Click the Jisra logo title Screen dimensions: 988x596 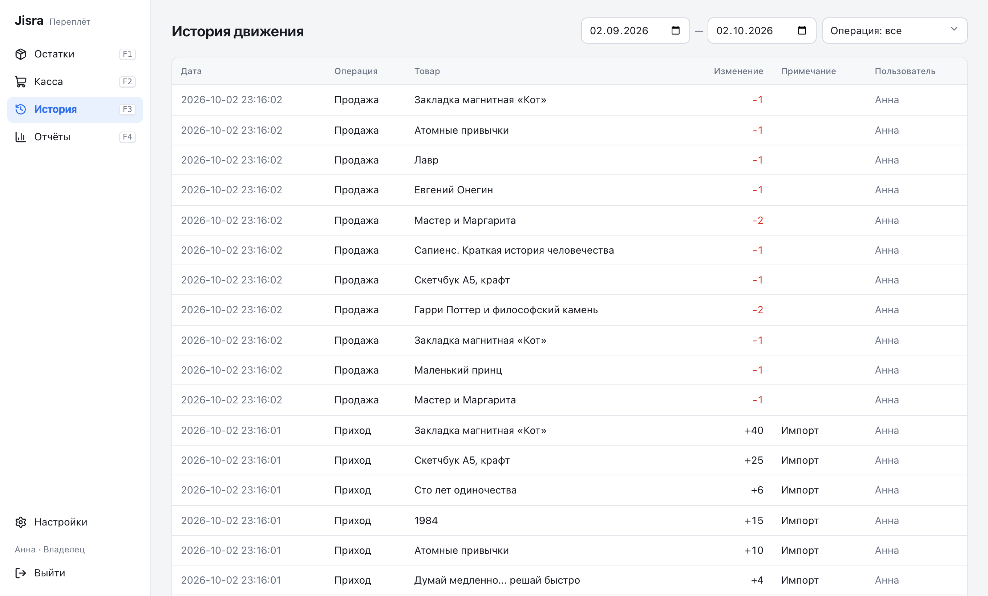click(29, 20)
